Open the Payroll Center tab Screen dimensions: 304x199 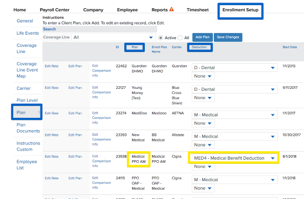54,10
